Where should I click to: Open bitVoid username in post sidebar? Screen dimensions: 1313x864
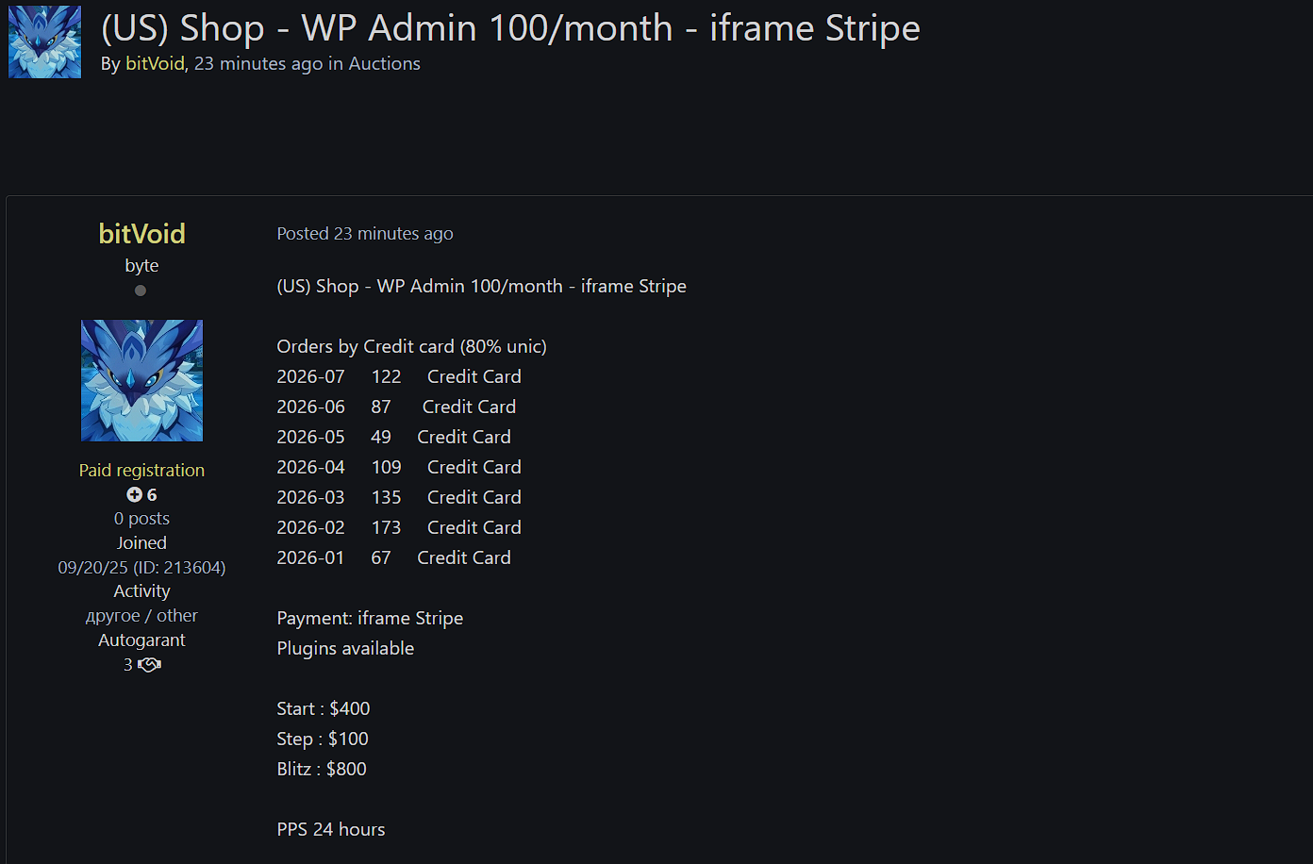[141, 234]
